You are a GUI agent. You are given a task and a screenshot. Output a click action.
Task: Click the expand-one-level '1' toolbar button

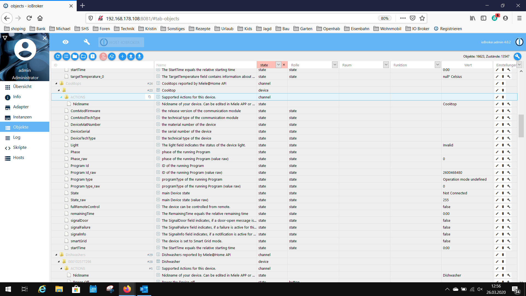click(93, 56)
